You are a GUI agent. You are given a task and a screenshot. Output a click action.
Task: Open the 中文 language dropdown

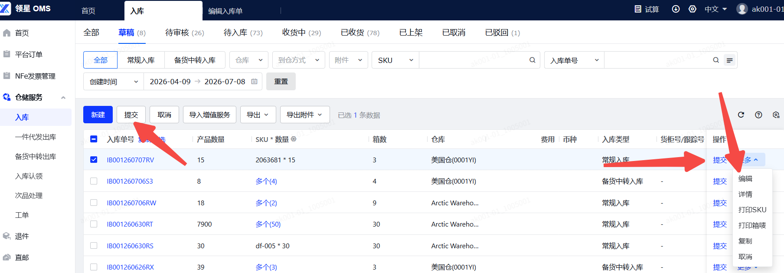(715, 9)
